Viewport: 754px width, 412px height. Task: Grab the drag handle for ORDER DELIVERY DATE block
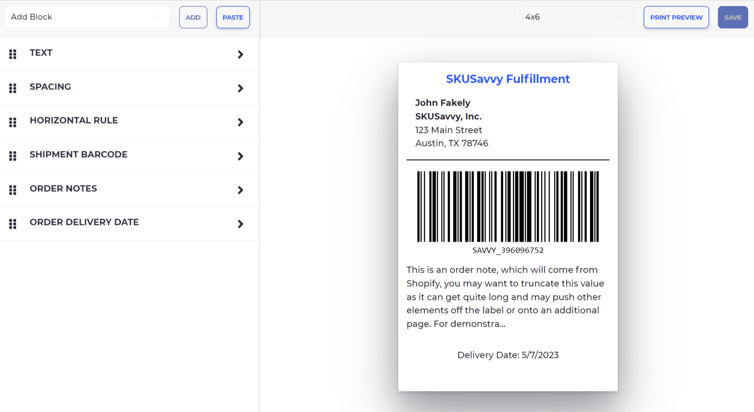click(x=13, y=224)
